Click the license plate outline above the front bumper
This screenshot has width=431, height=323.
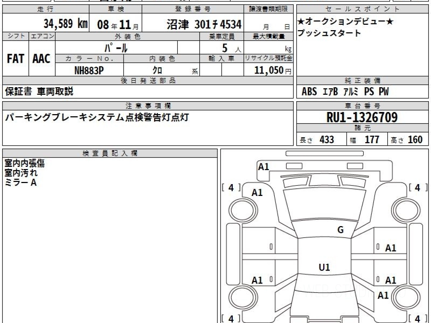[324, 154]
